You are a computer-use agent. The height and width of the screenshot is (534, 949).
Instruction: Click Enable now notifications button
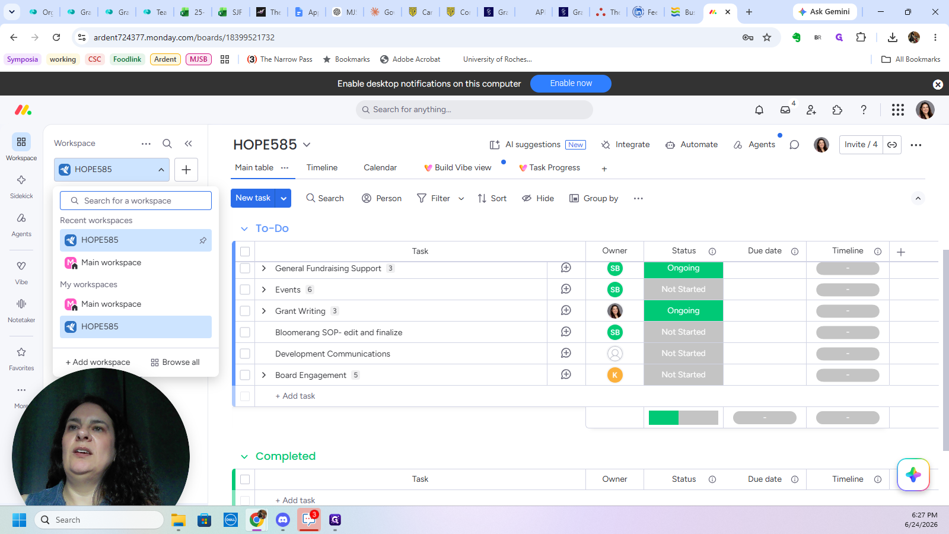[x=571, y=84]
